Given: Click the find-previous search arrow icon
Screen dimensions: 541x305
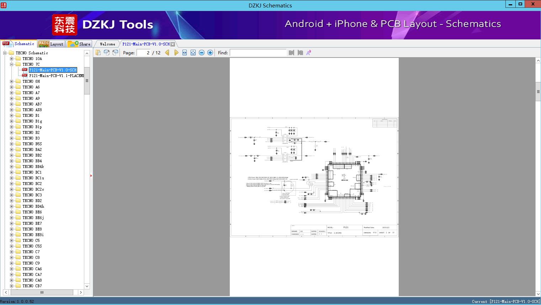Looking at the screenshot, I should click(x=291, y=52).
